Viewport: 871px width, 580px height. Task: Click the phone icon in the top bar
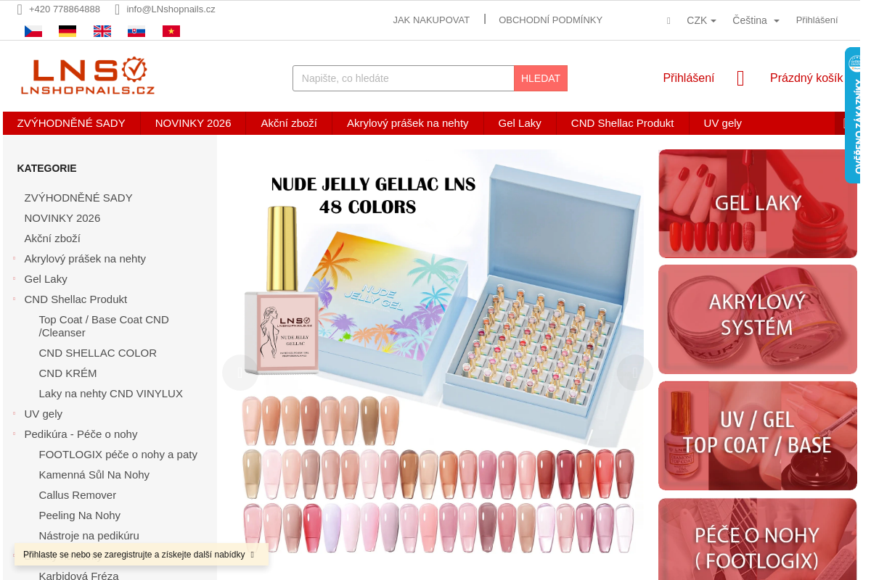coord(20,9)
